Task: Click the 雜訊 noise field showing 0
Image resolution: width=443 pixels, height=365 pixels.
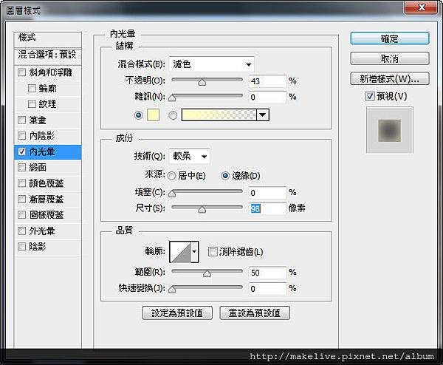Action: [x=267, y=97]
